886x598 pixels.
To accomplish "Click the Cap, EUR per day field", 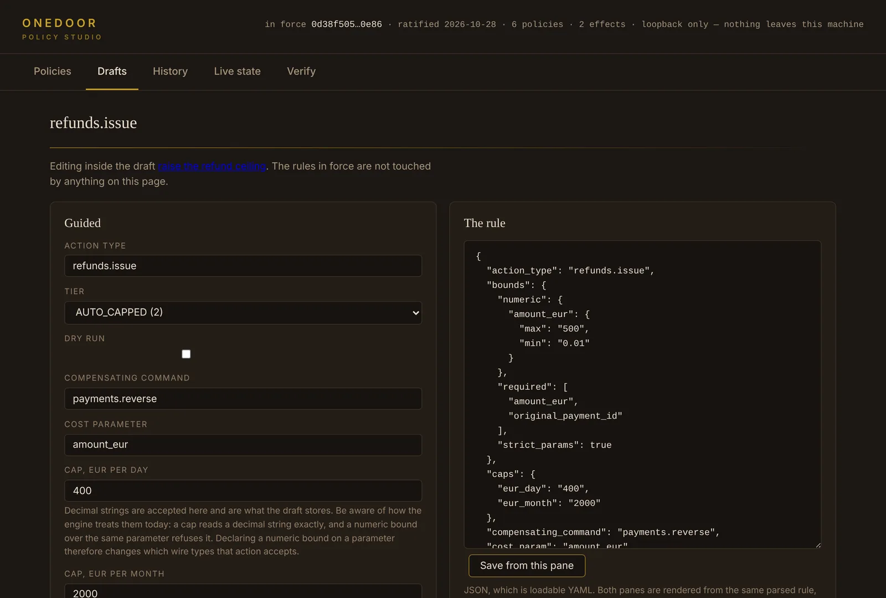I will 243,491.
